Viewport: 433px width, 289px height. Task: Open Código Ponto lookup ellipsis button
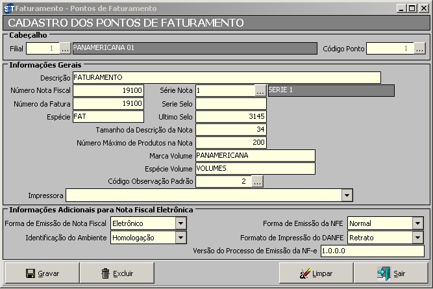click(419, 49)
